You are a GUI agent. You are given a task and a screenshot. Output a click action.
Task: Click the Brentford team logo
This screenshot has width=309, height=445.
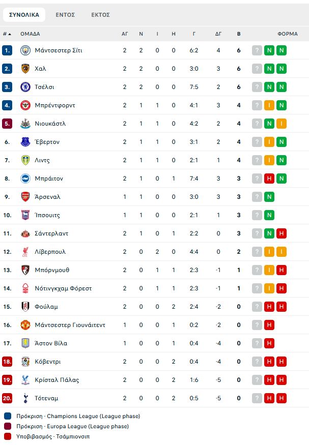(25, 105)
